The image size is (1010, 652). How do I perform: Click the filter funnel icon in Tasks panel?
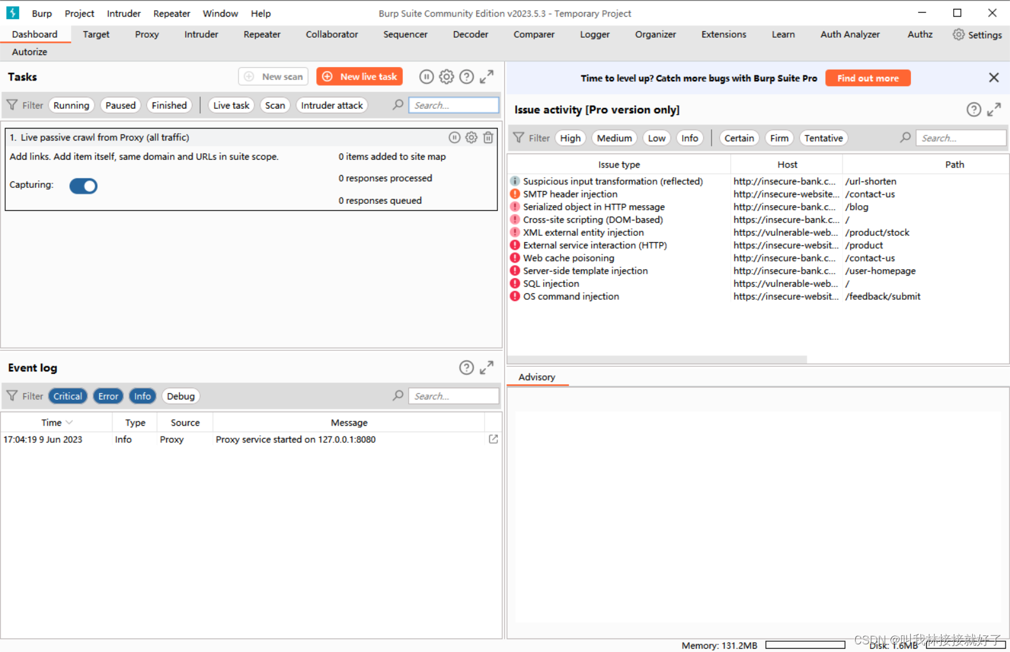click(x=12, y=105)
